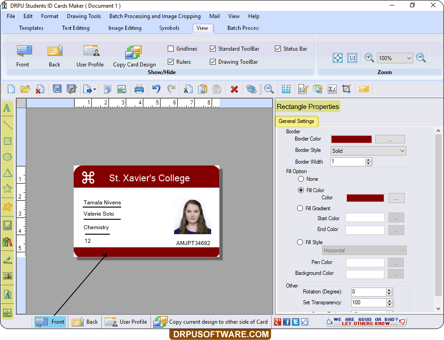This screenshot has width=444, height=340.
Task: Select the Ellipse shape tool
Action: (x=7, y=156)
